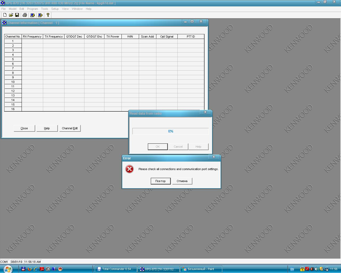This screenshot has width=341, height=273.
Task: Click OK in Read data from radio dialog
Action: click(x=158, y=147)
